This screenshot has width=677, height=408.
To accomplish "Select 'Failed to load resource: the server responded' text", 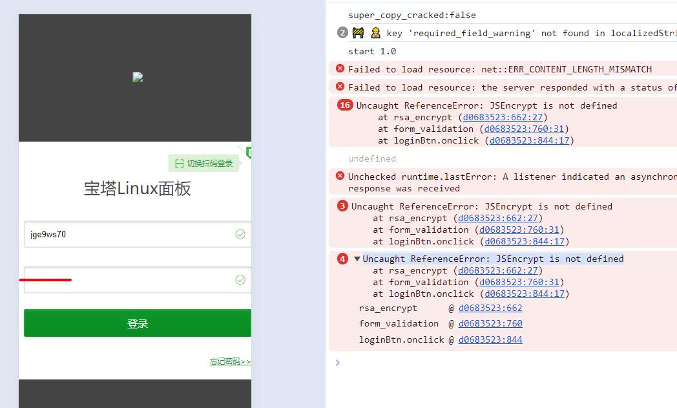I will (x=512, y=87).
